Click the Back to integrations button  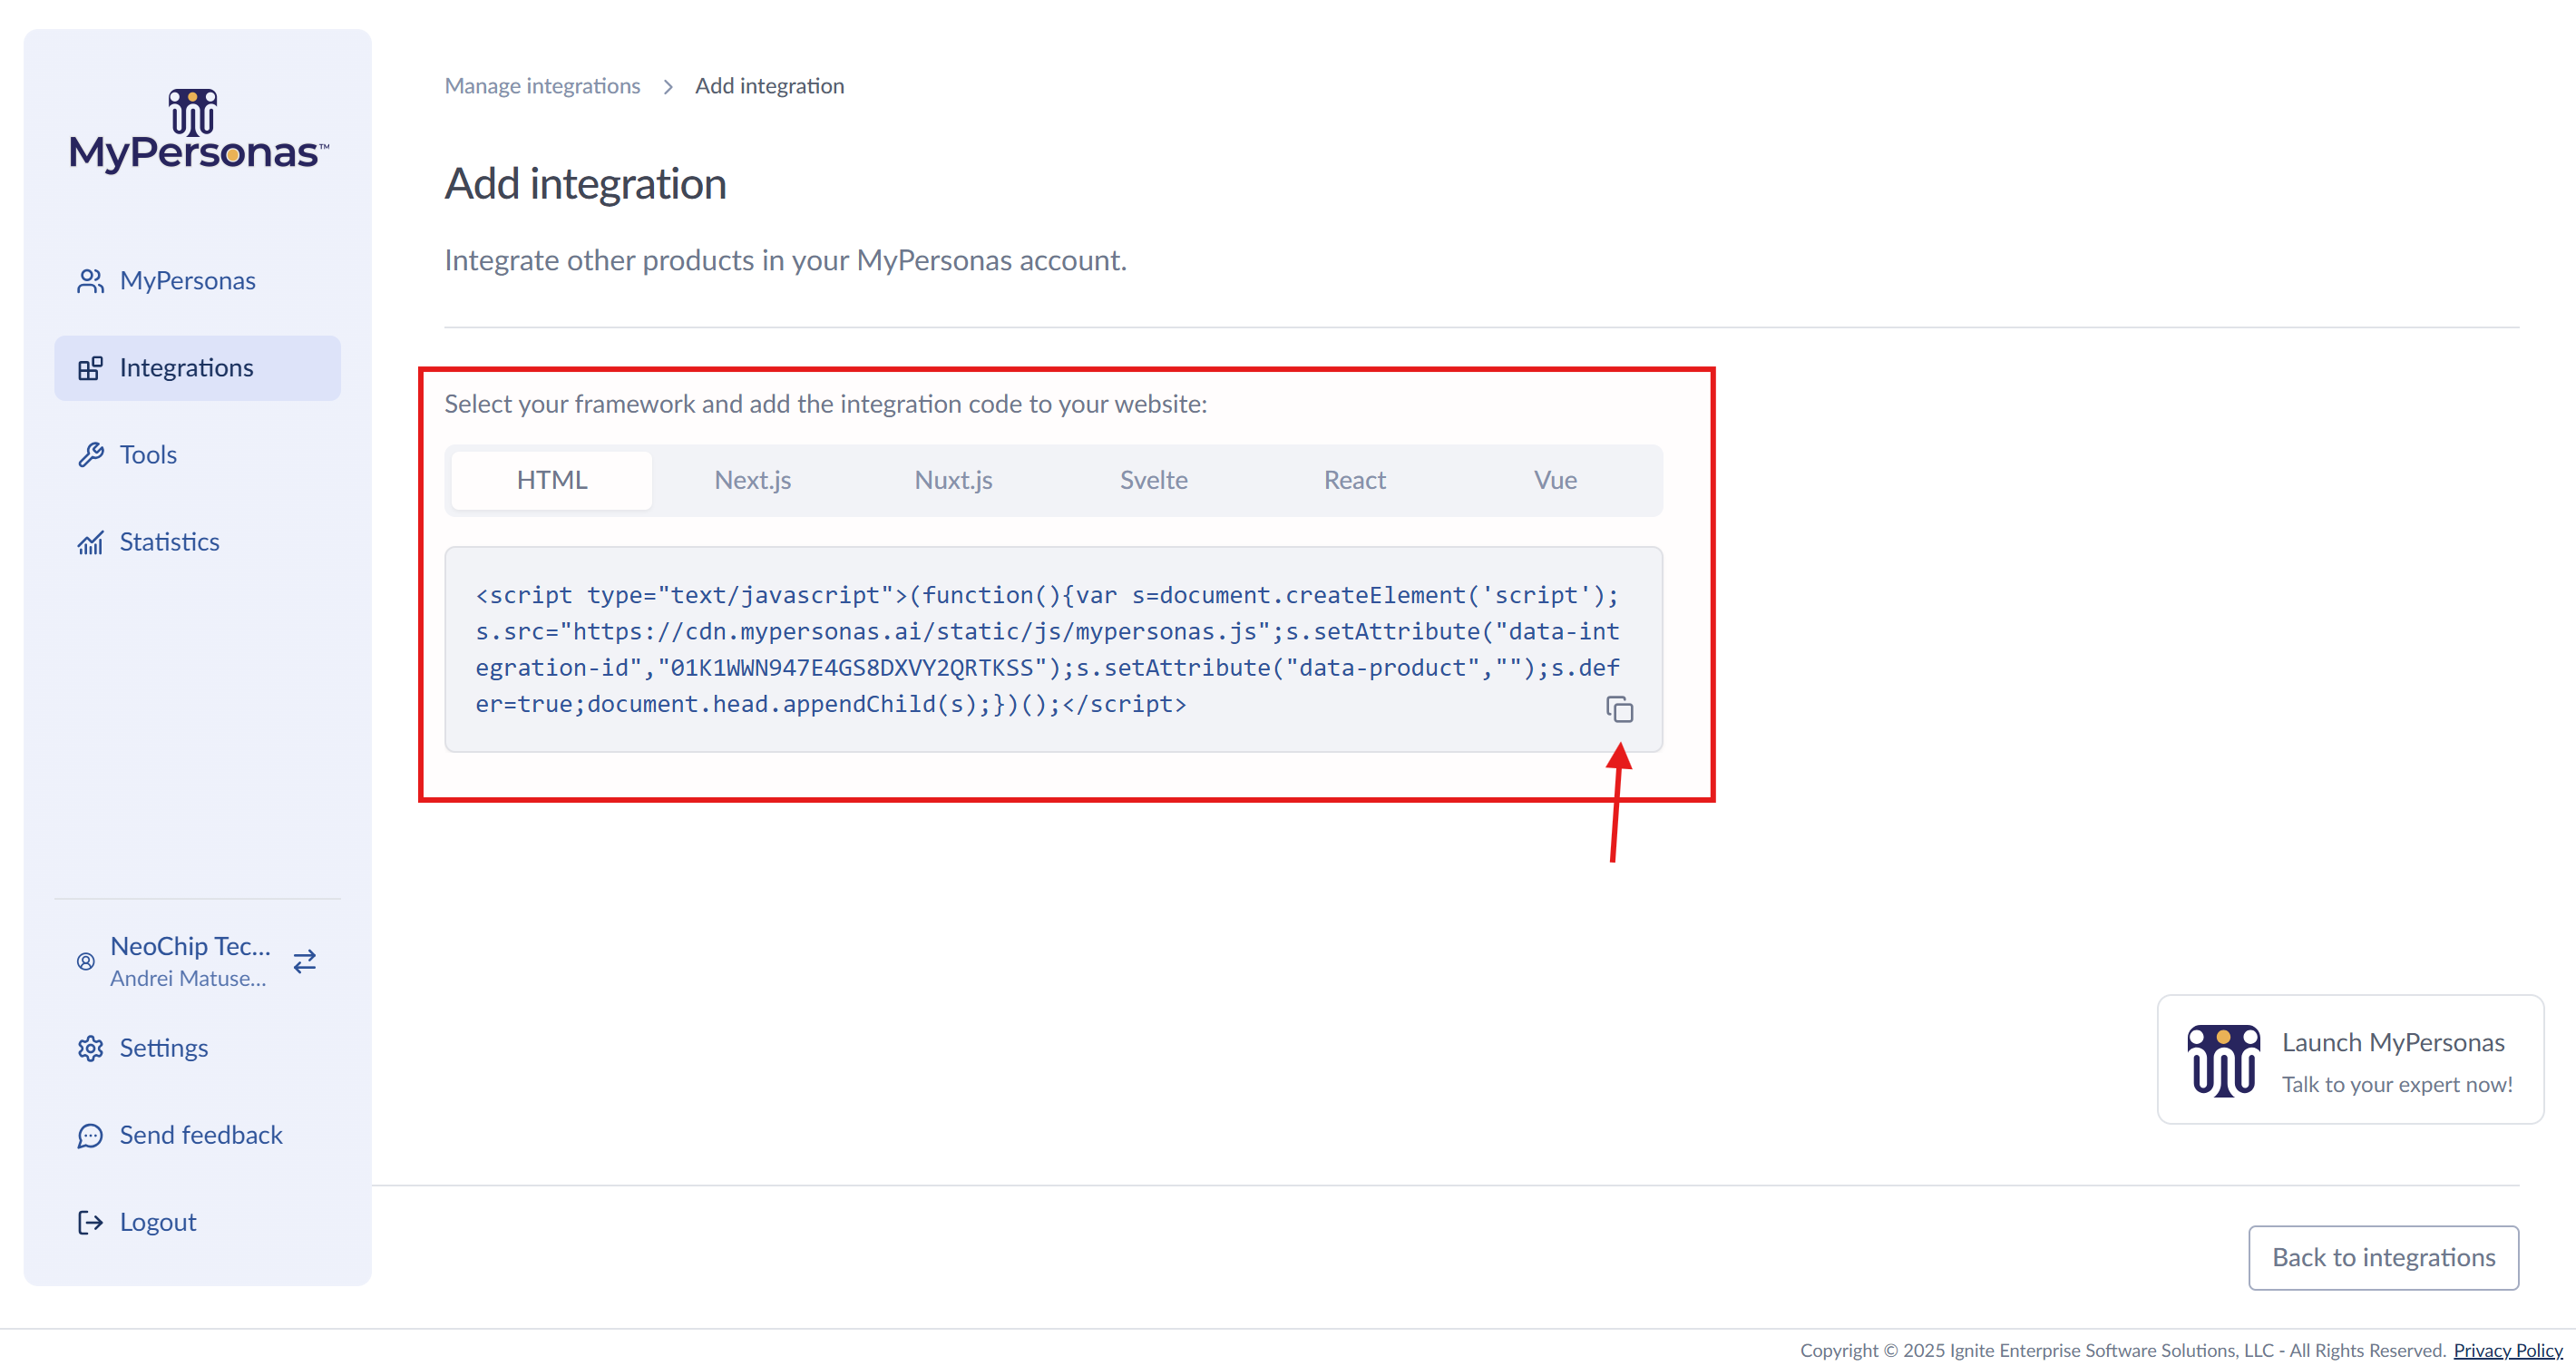tap(2383, 1257)
